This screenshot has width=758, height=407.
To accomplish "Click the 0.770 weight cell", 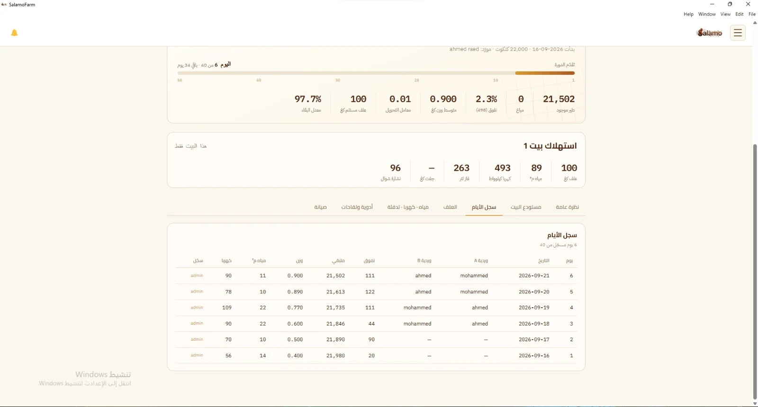I will point(295,308).
